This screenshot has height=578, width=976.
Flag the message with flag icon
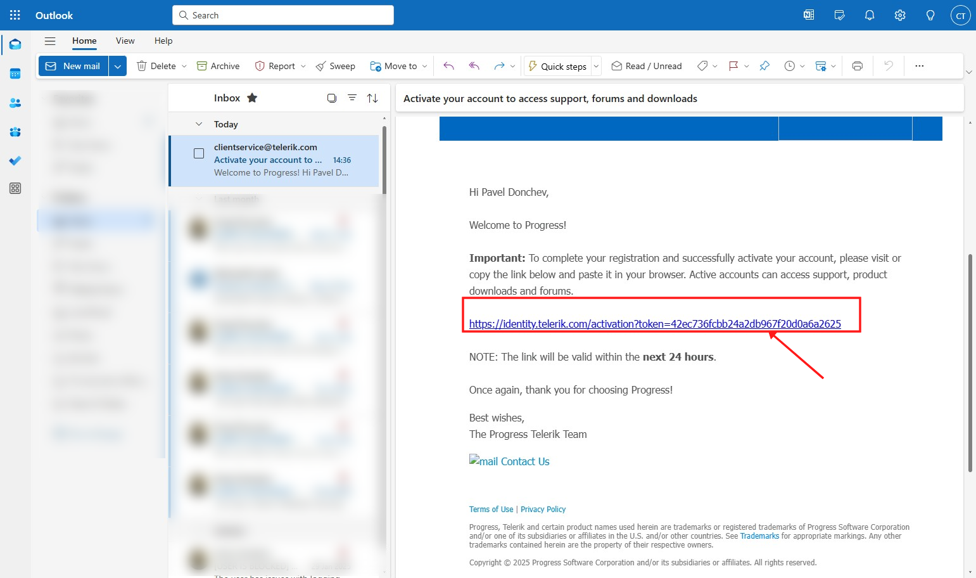tap(733, 66)
